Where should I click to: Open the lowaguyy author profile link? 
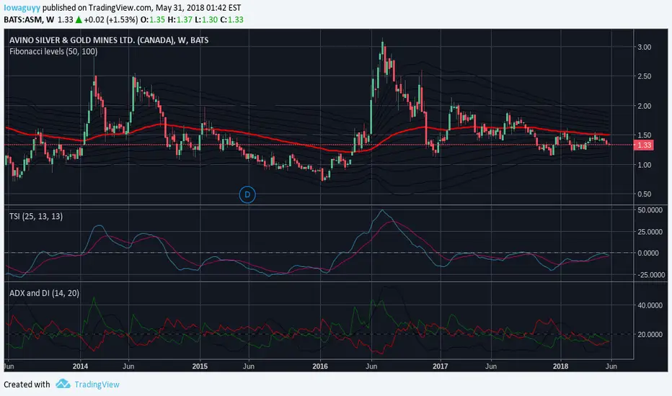point(22,8)
